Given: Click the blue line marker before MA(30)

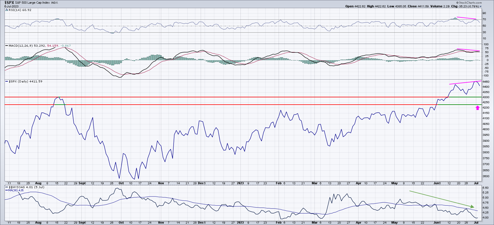Looking at the screenshot, I should [6, 190].
